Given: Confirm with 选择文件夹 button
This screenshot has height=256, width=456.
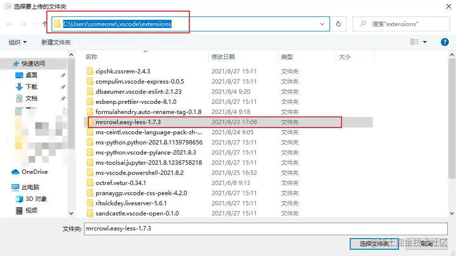Looking at the screenshot, I should pyautogui.click(x=374, y=243).
